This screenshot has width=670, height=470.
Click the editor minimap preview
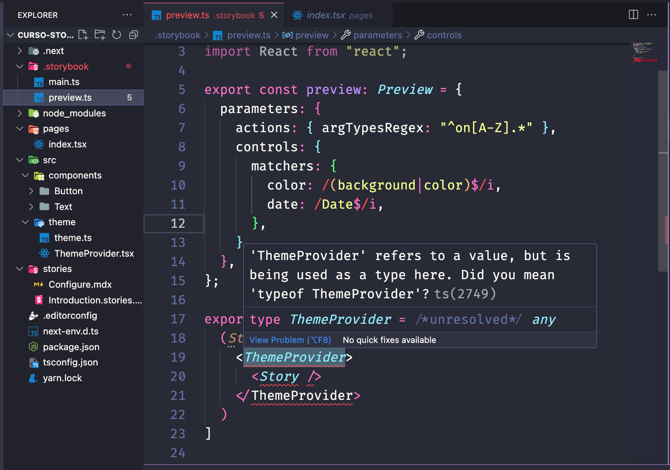coord(645,53)
